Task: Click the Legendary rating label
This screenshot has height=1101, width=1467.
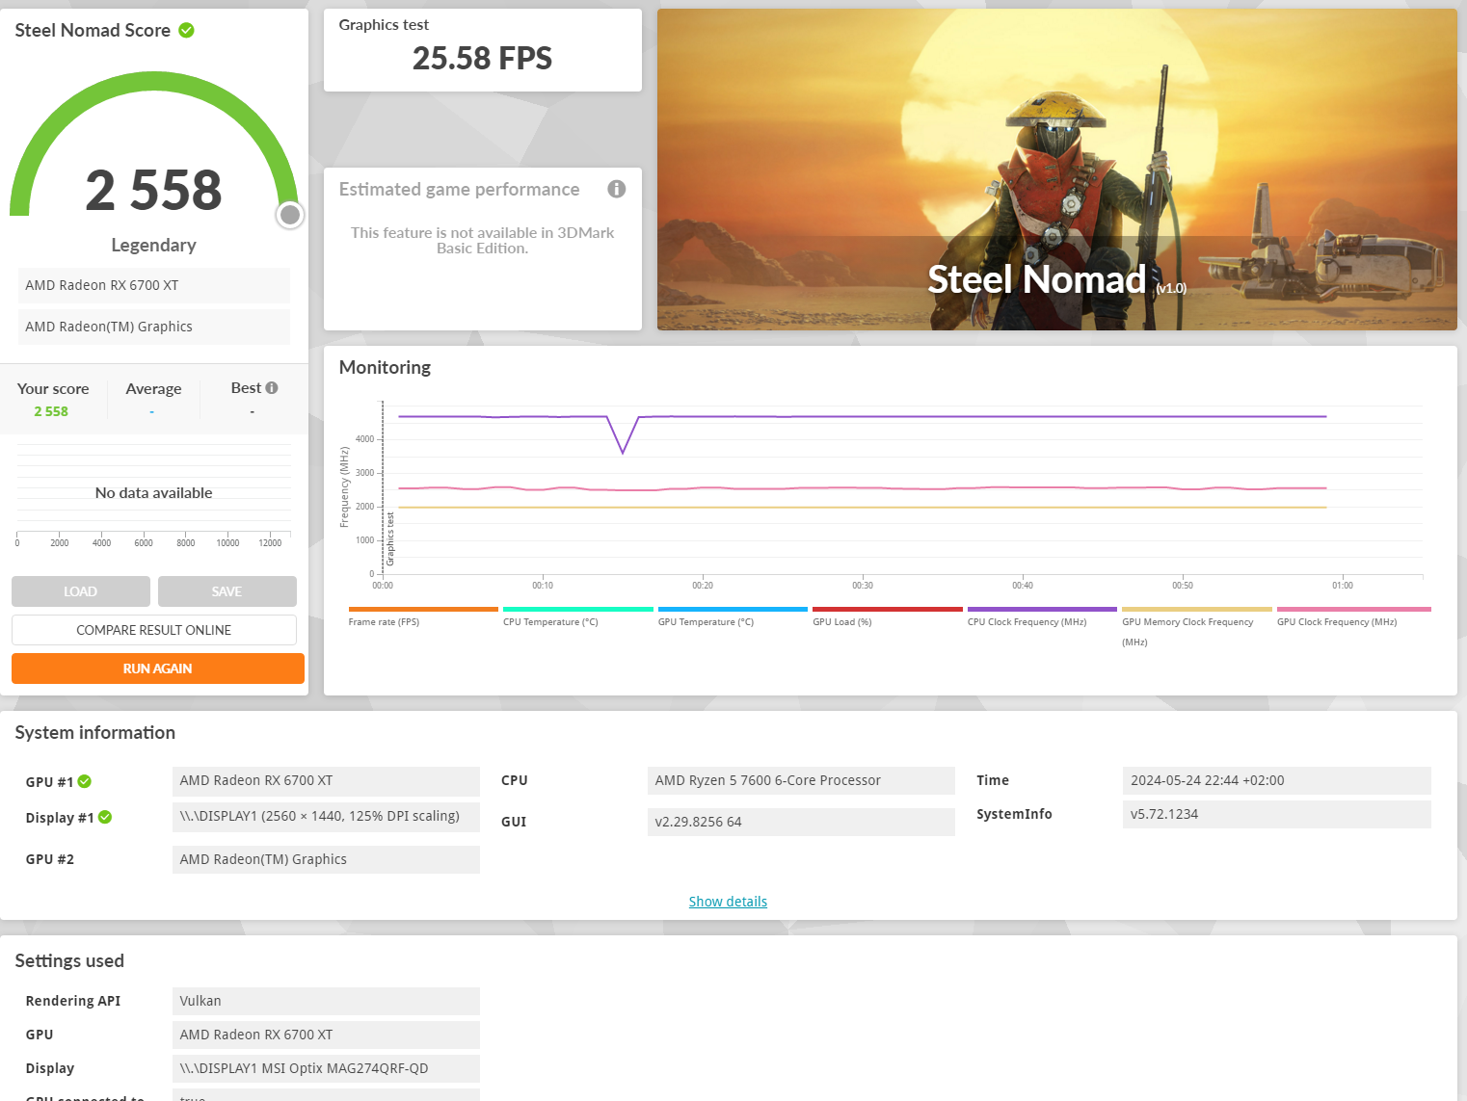Action: coord(153,246)
